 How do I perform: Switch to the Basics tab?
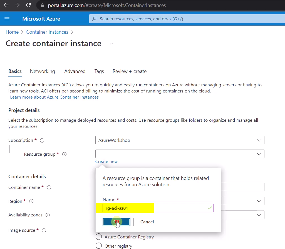(15, 71)
